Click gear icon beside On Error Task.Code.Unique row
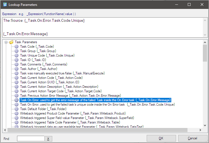Screen dimensions: 209x143 (x=16, y=105)
